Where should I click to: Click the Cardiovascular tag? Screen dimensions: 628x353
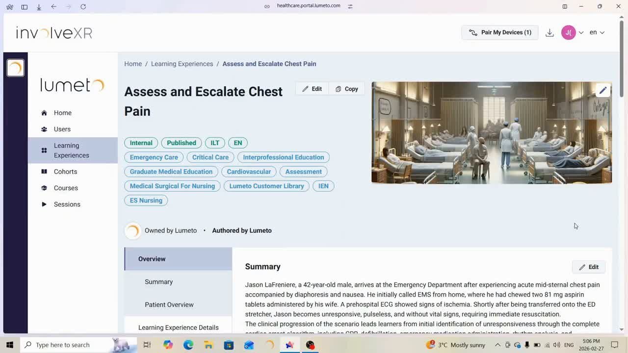[249, 172]
